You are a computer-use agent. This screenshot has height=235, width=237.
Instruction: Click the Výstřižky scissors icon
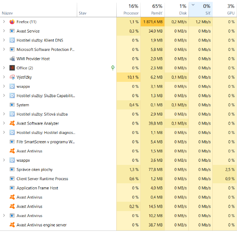click(12, 77)
